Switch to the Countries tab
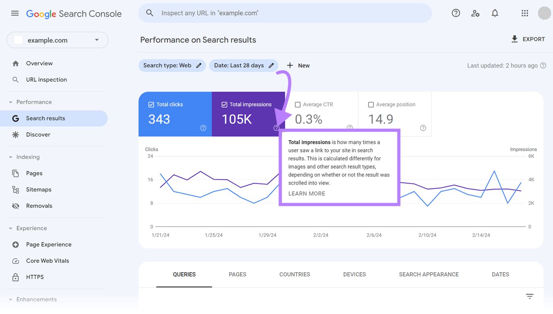 coord(294,274)
